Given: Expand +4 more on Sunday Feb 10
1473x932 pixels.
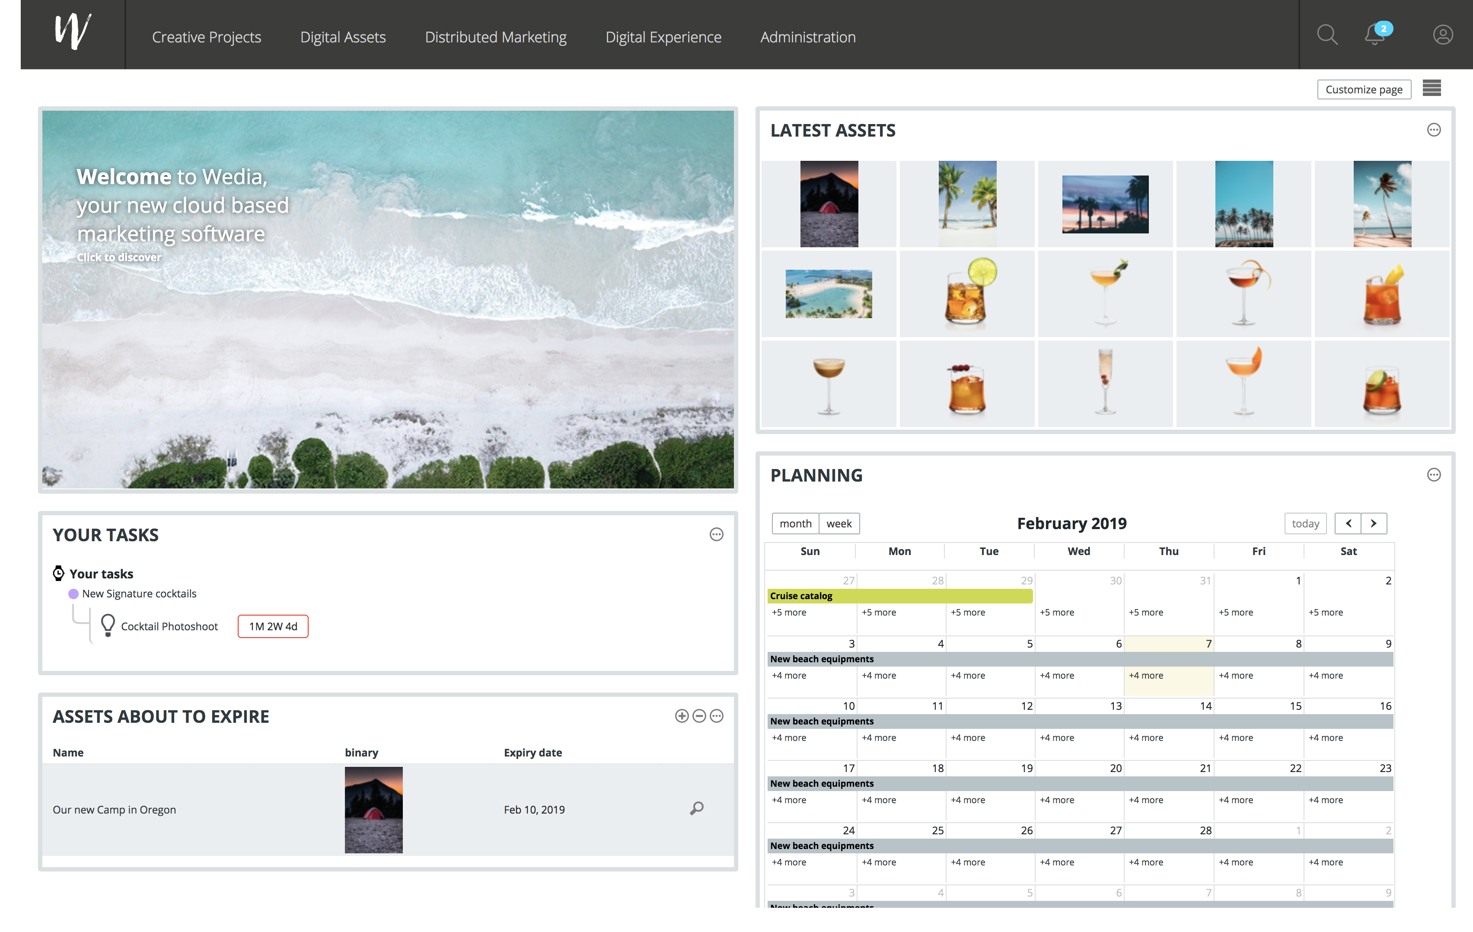Looking at the screenshot, I should pyautogui.click(x=788, y=737).
